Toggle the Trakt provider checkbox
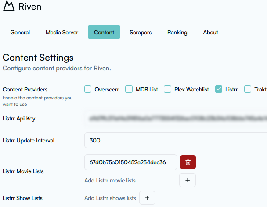This screenshot has width=267, height=207. point(248,89)
